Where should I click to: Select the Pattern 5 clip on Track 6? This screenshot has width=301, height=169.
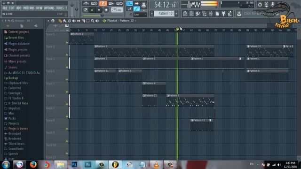pyautogui.click(x=190, y=100)
